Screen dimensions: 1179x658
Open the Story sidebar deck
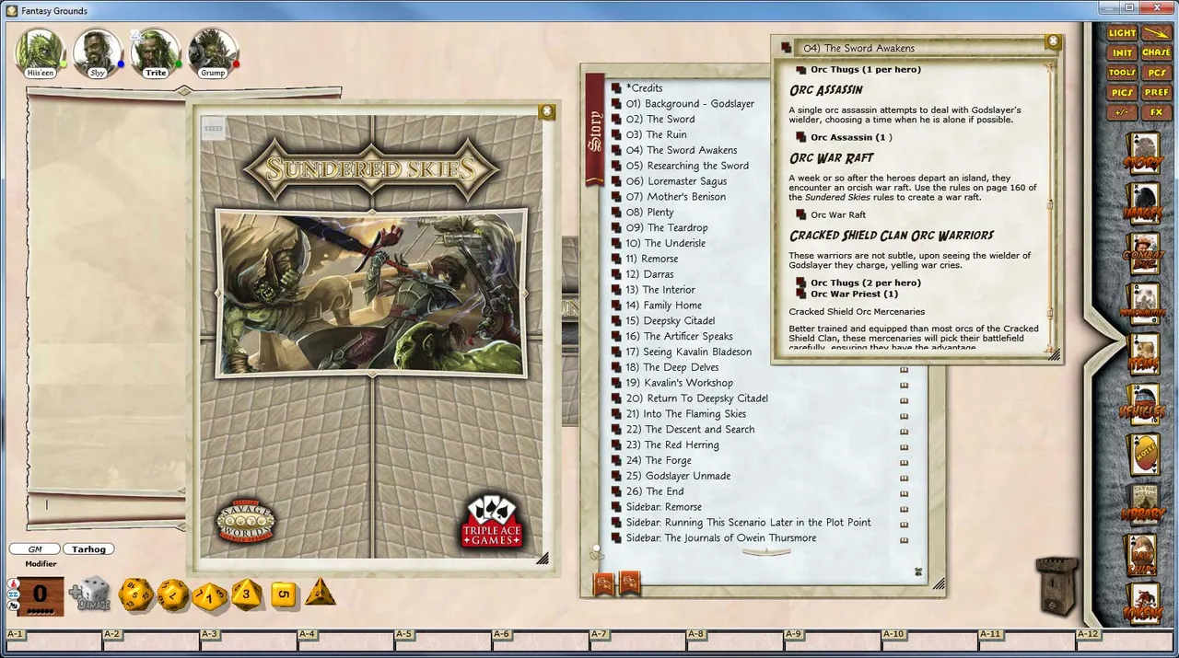(x=1142, y=154)
